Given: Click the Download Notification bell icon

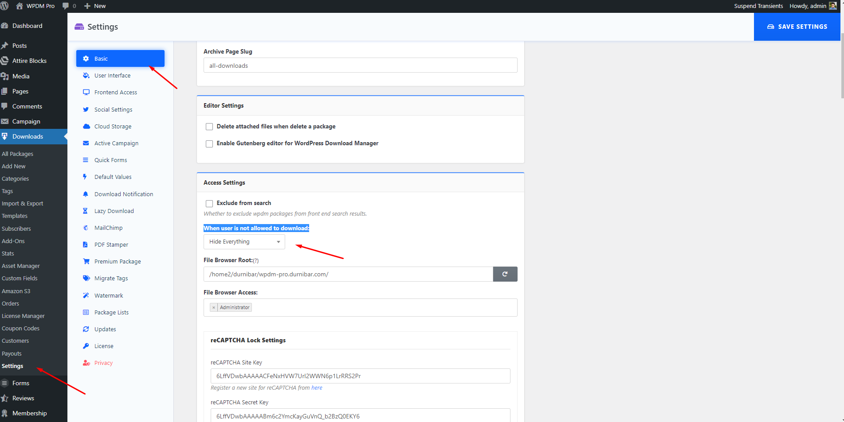Looking at the screenshot, I should click(86, 194).
